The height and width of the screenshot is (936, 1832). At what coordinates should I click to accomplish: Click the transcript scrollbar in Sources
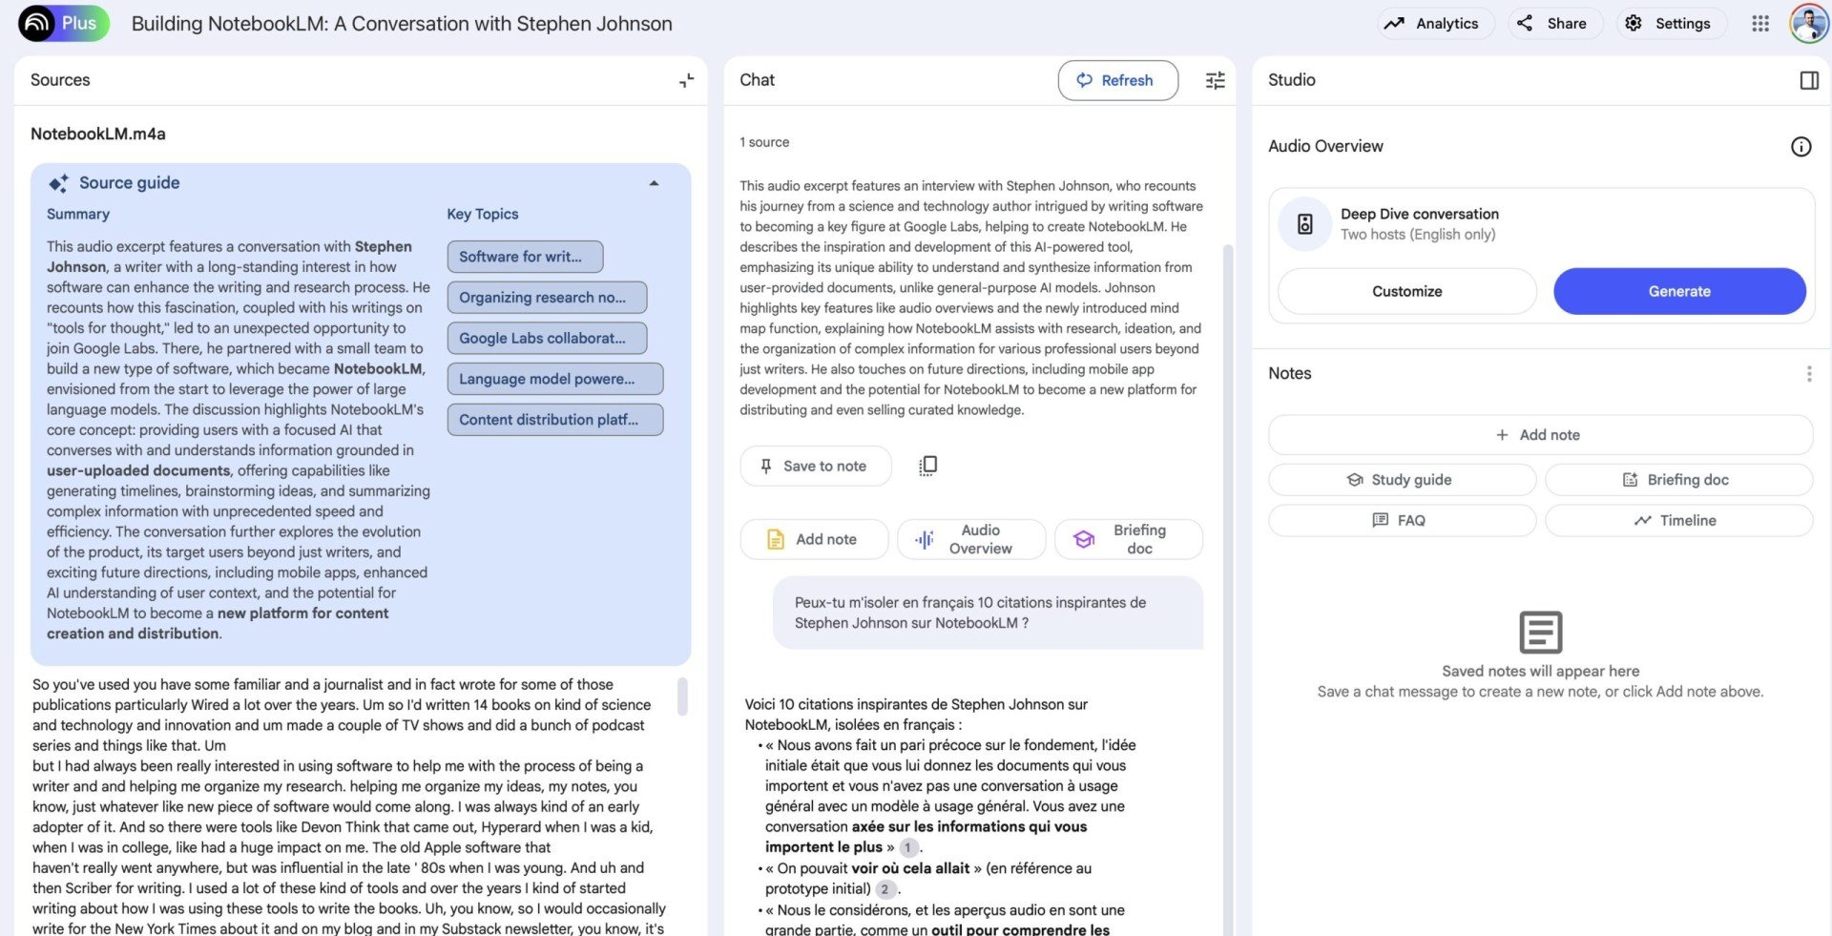[x=682, y=697]
